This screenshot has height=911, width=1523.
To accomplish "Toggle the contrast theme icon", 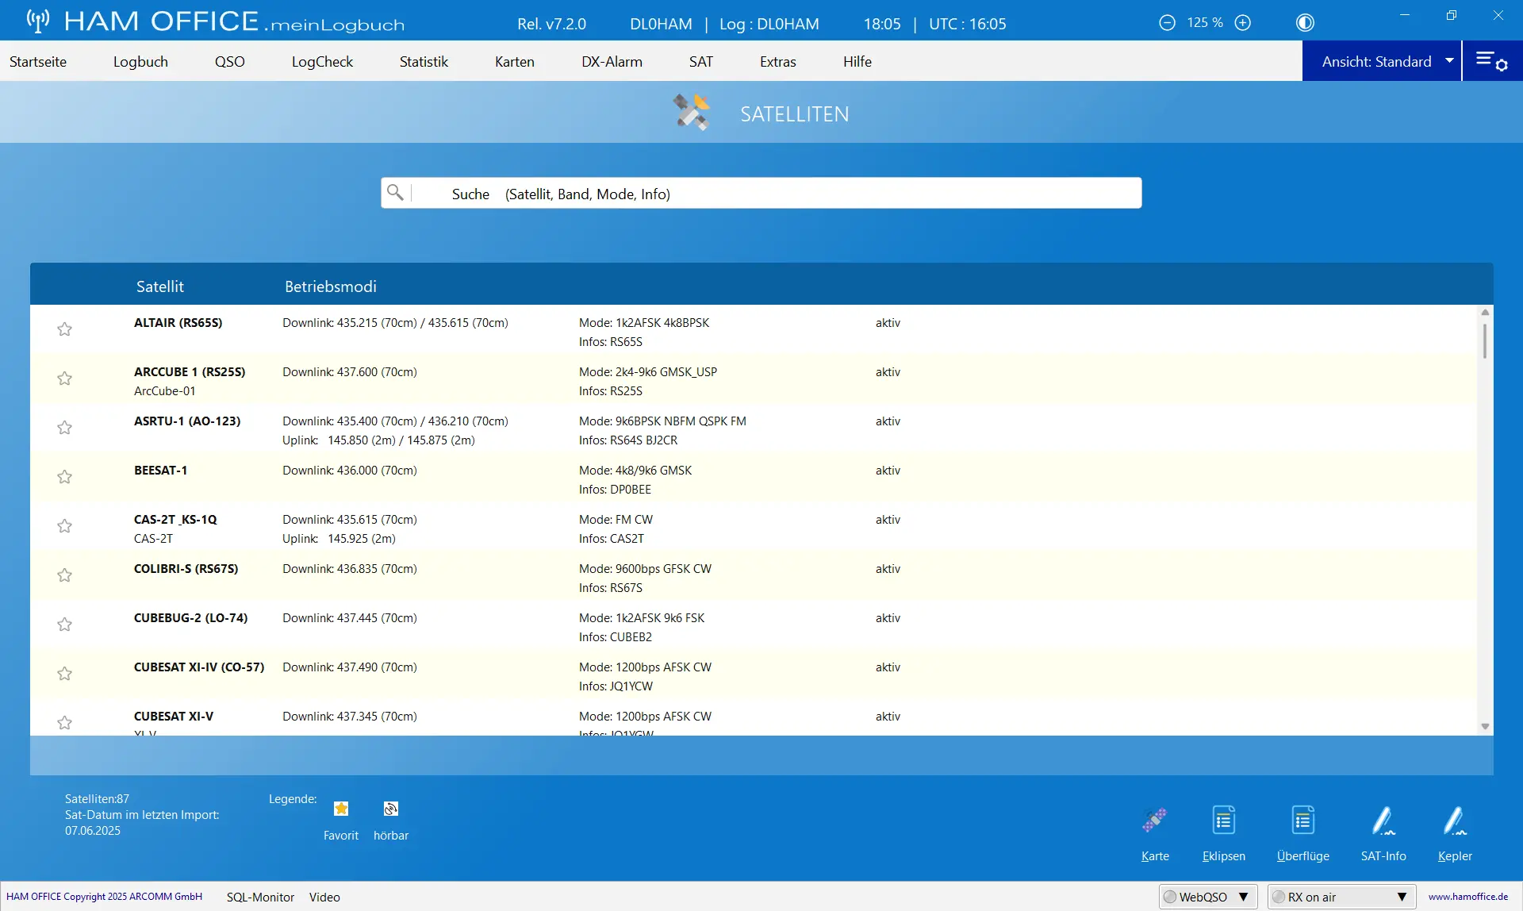I will pos(1305,23).
